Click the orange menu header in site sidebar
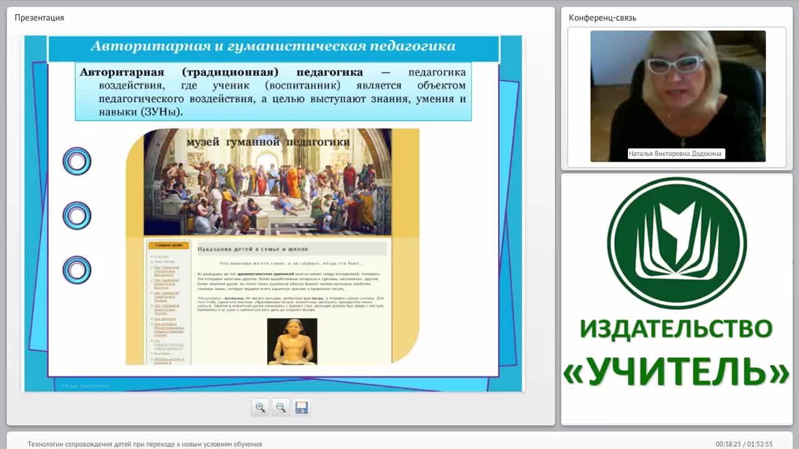799x449 pixels. (x=169, y=246)
